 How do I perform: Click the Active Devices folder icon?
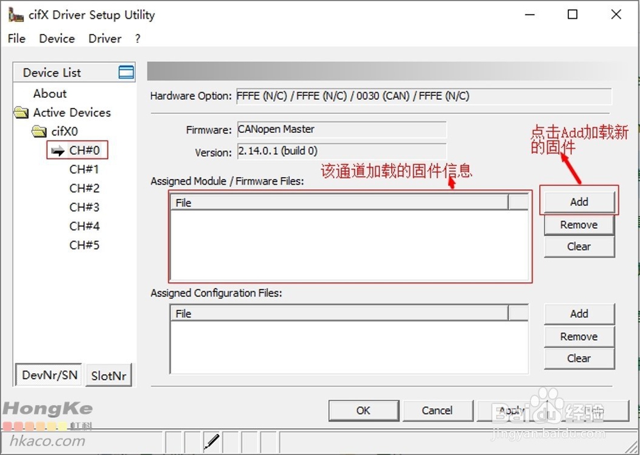pos(21,112)
